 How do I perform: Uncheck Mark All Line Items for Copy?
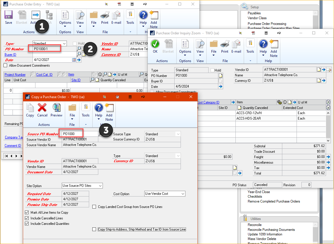(27, 213)
